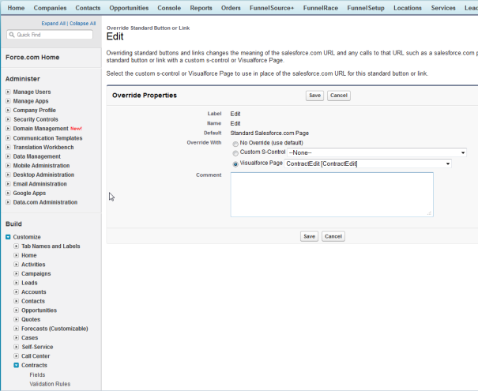
Task: Click the Quick Find search magnifier icon
Action: click(x=12, y=35)
